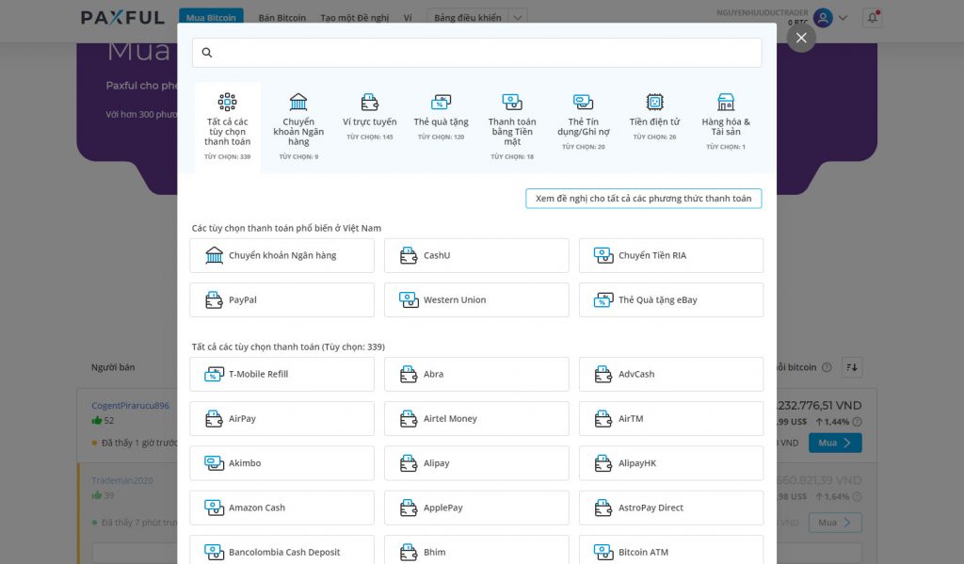
Task: Select the AlipayHK payment option
Action: point(670,463)
